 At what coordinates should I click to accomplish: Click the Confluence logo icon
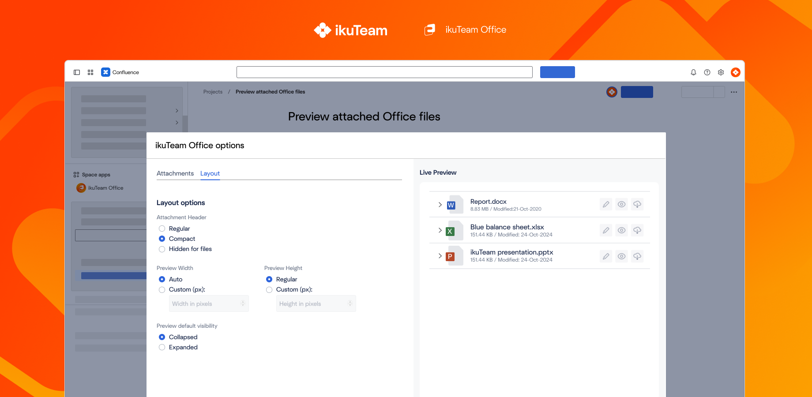click(x=105, y=72)
